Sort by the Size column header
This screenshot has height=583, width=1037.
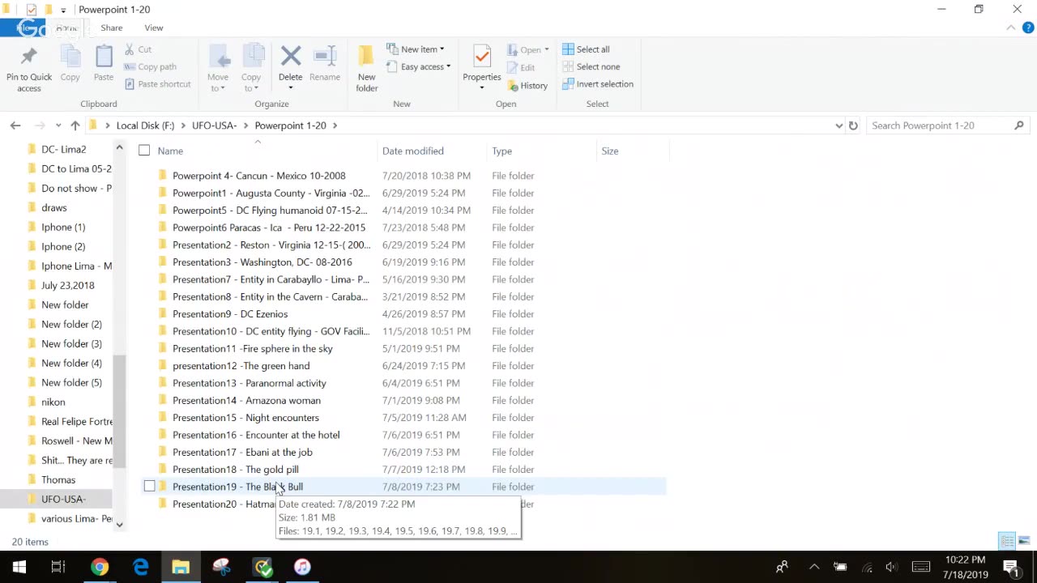coord(610,151)
